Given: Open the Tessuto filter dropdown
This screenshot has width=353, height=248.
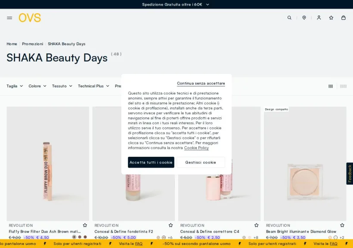Looking at the screenshot, I should coord(62,86).
